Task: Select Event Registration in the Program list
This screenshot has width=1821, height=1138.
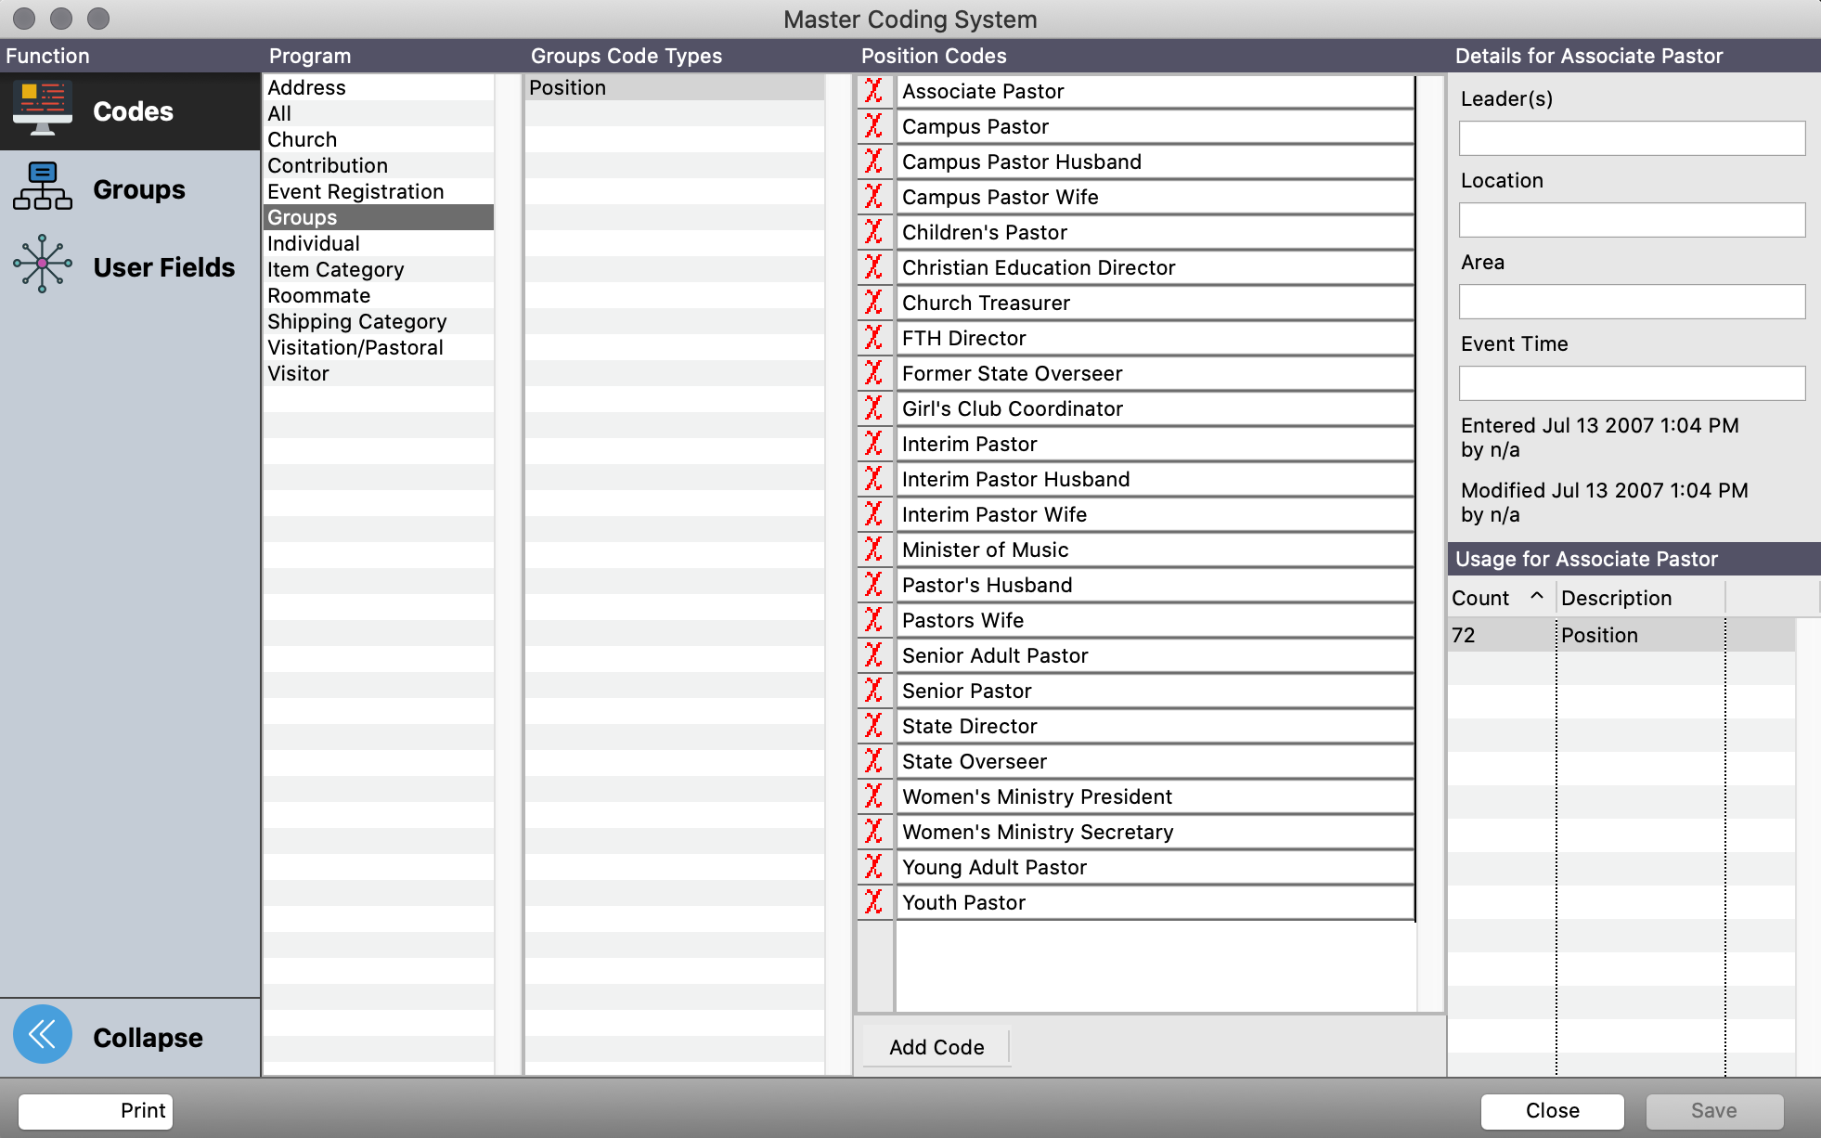Action: click(355, 191)
